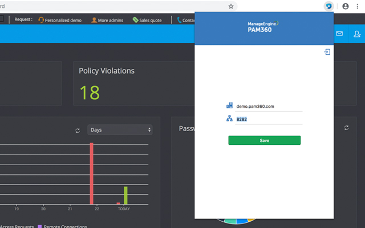The width and height of the screenshot is (365, 228).
Task: Click the ManageEngine PAM360 logo in popup
Action: point(263,27)
